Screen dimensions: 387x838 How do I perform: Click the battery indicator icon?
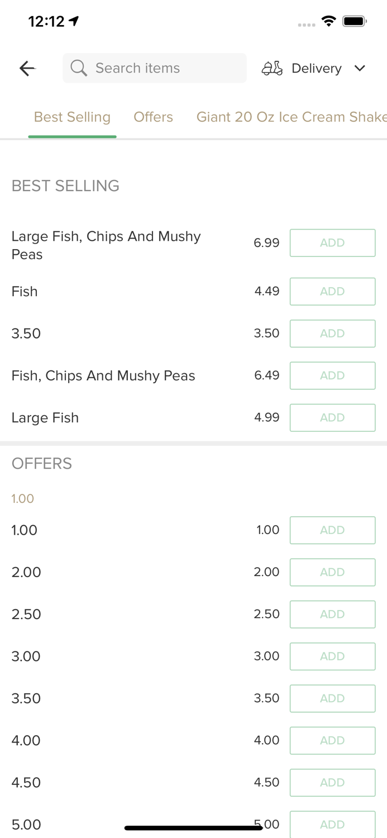[353, 21]
